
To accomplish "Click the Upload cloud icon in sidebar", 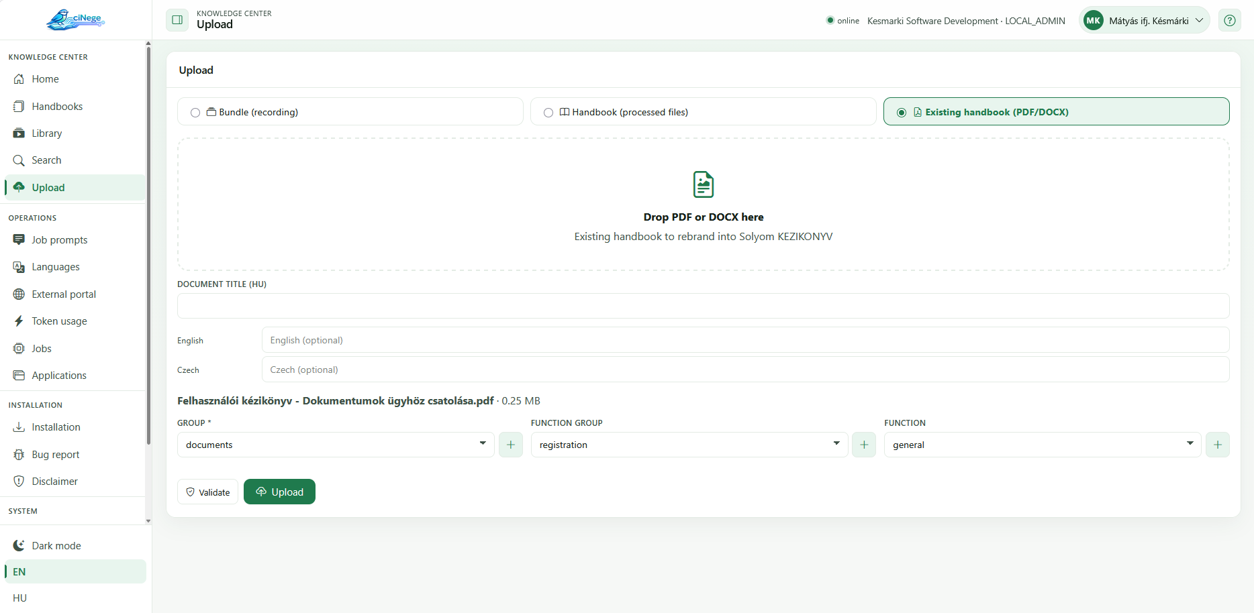I will pos(19,187).
